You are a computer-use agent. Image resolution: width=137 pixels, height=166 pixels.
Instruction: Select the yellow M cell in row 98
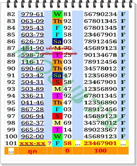point(57,123)
